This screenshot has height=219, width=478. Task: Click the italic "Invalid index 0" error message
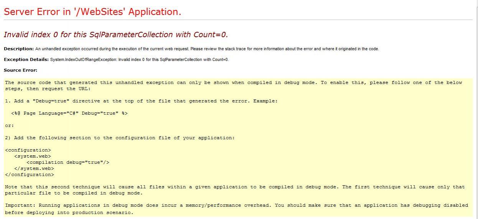[x=116, y=35]
